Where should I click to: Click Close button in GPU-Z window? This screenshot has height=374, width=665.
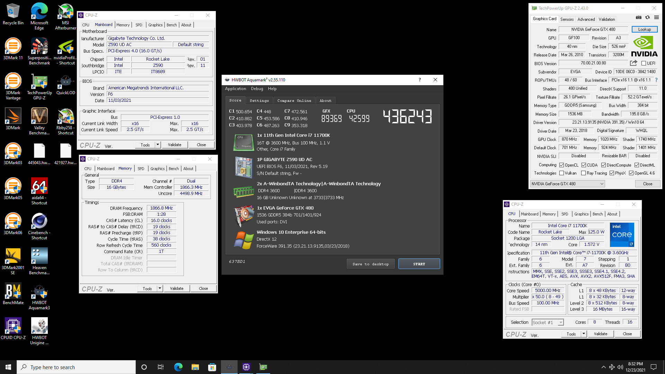tap(648, 184)
